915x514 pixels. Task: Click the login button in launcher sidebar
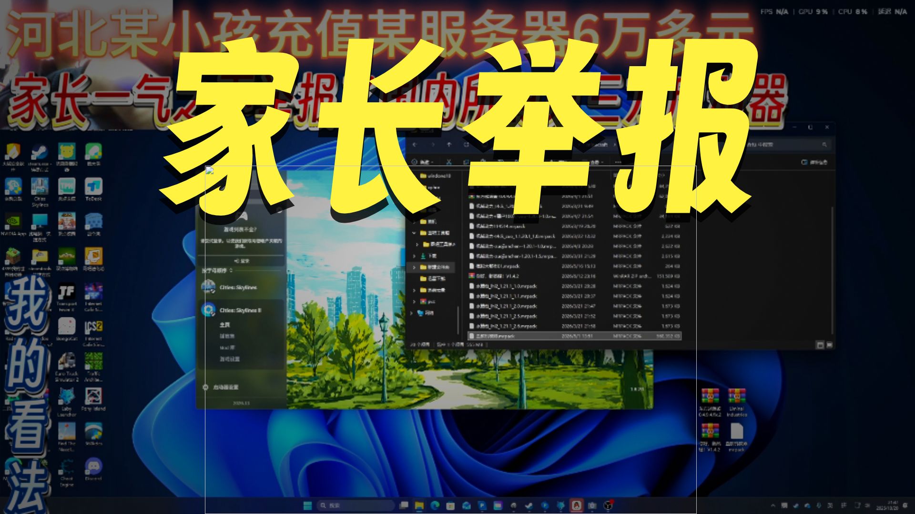click(x=241, y=261)
